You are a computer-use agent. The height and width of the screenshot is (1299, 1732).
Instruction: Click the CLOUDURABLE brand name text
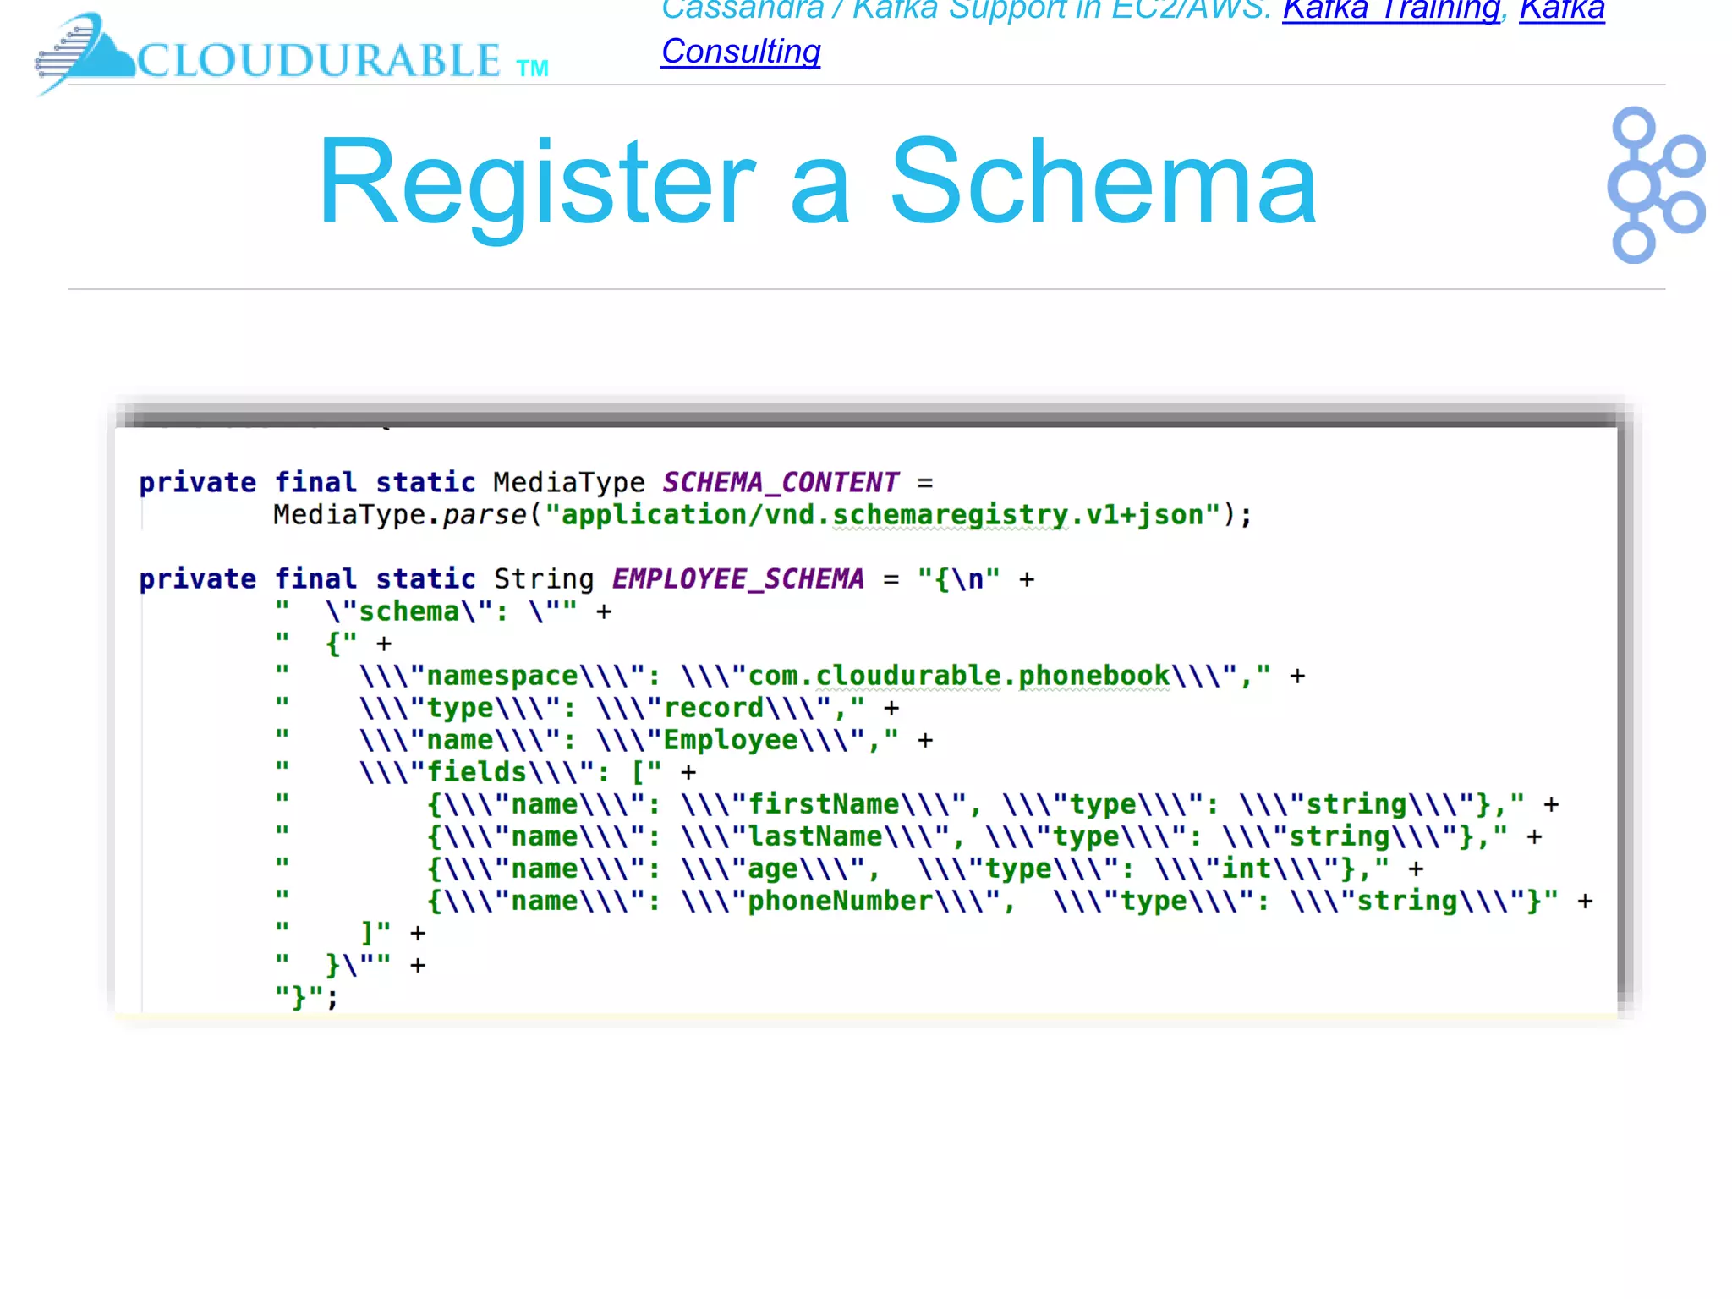[x=319, y=61]
